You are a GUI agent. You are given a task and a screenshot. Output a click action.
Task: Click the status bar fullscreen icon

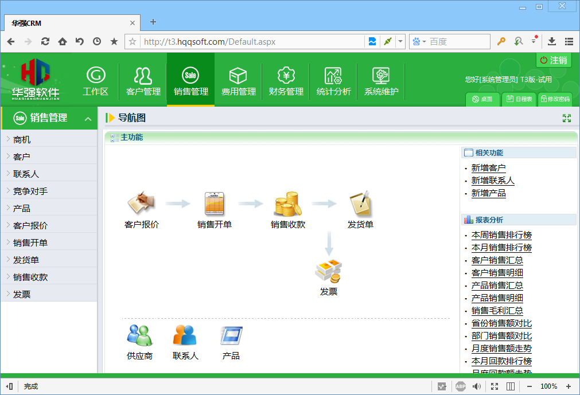click(495, 386)
